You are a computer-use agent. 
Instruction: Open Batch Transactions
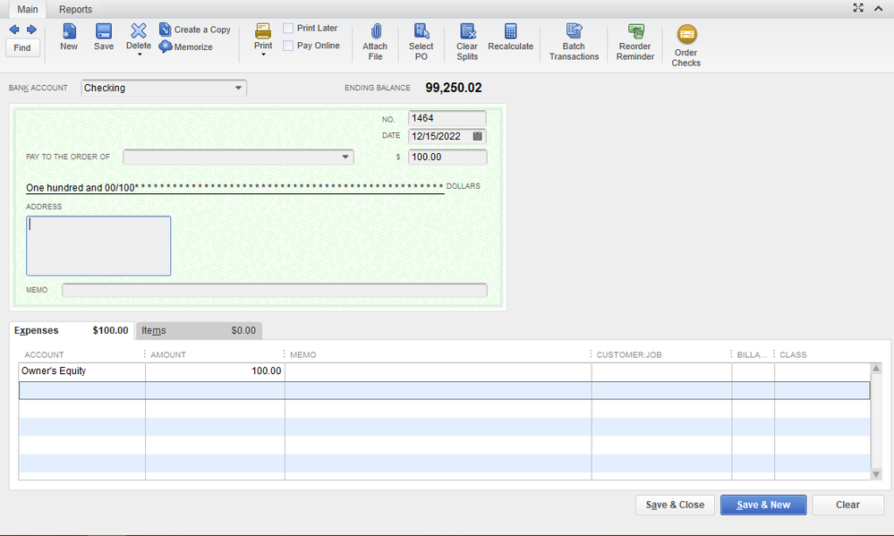click(x=575, y=42)
